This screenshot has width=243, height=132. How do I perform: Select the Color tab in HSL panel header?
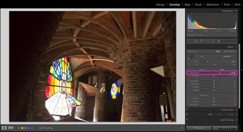(x=220, y=115)
